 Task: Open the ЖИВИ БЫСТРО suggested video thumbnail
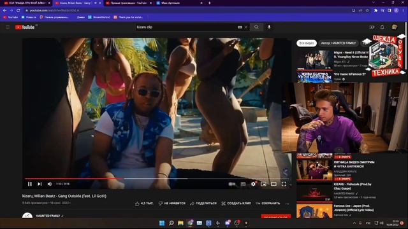pyautogui.click(x=314, y=77)
